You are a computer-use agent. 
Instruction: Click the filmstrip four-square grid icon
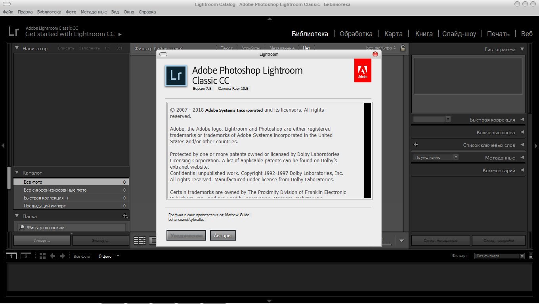tap(43, 256)
